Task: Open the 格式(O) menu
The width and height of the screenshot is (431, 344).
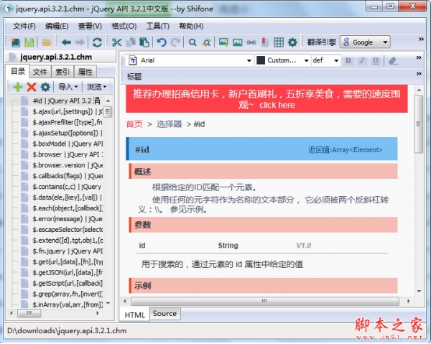Action: click(124, 26)
